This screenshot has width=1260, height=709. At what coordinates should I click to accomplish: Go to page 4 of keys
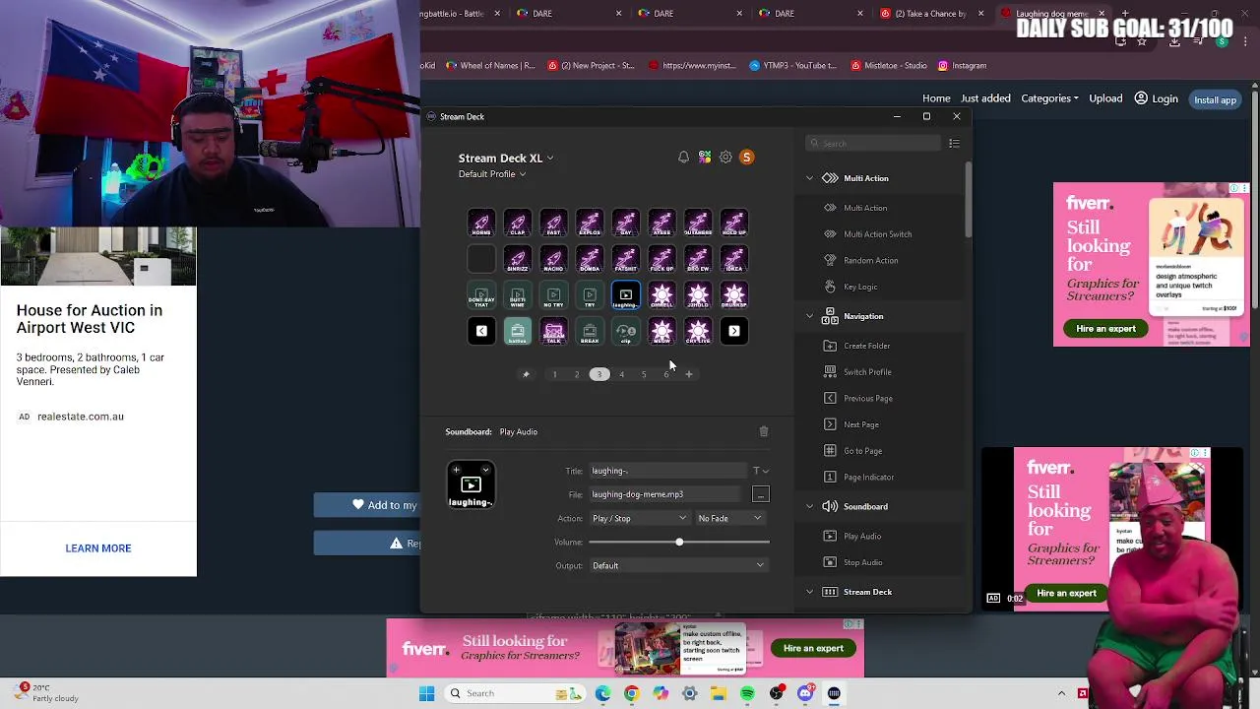point(621,374)
